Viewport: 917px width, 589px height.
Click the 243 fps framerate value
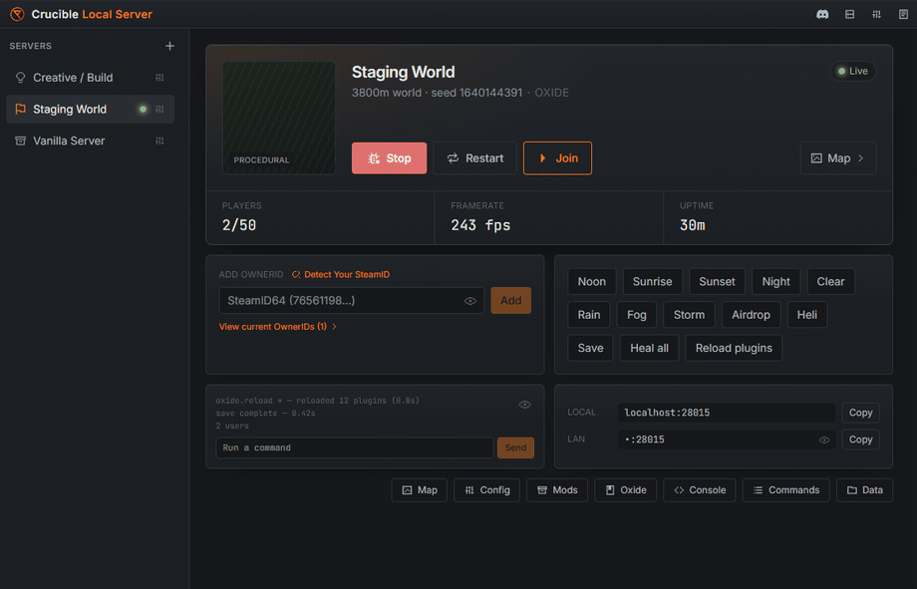coord(480,225)
